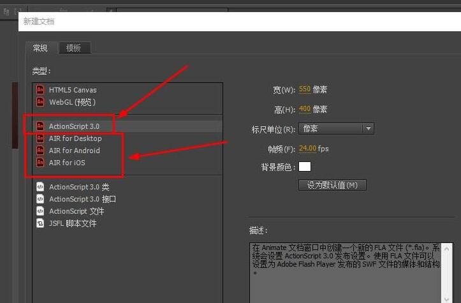
Task: Click the AIR for Android icon
Action: coord(40,151)
